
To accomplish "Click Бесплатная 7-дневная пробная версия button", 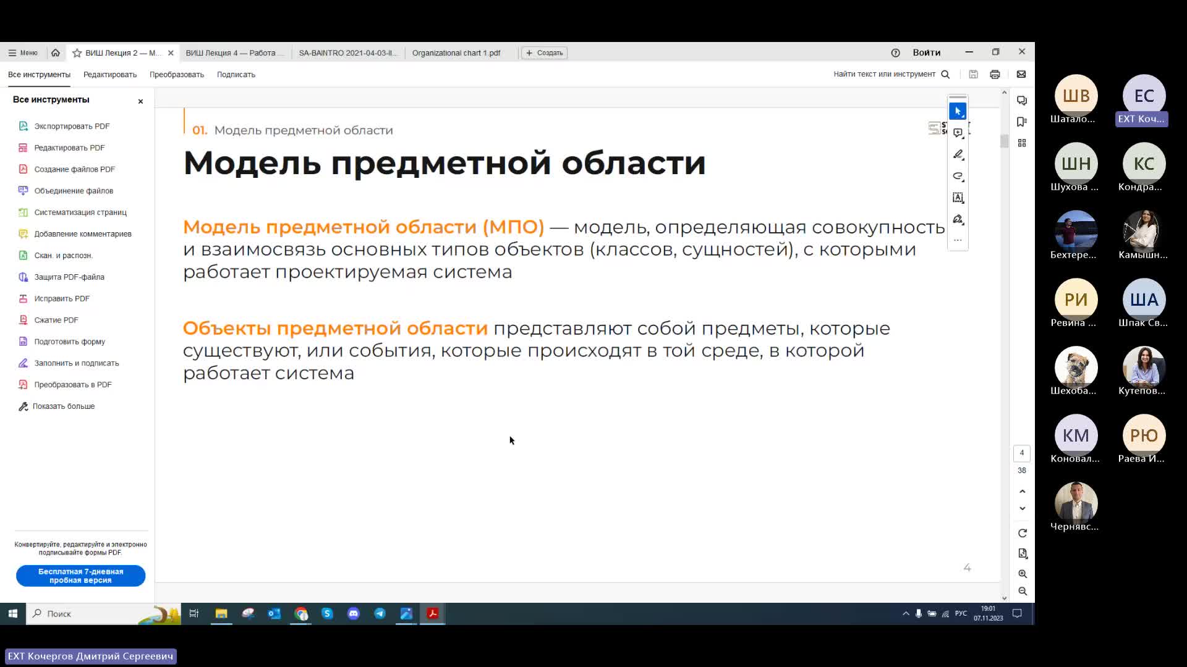I will [80, 576].
